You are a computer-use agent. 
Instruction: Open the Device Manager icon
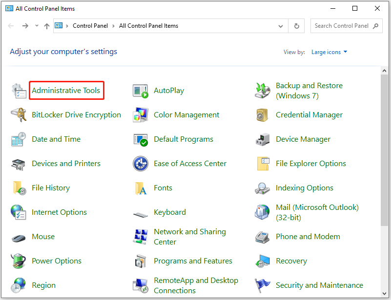tap(263, 139)
